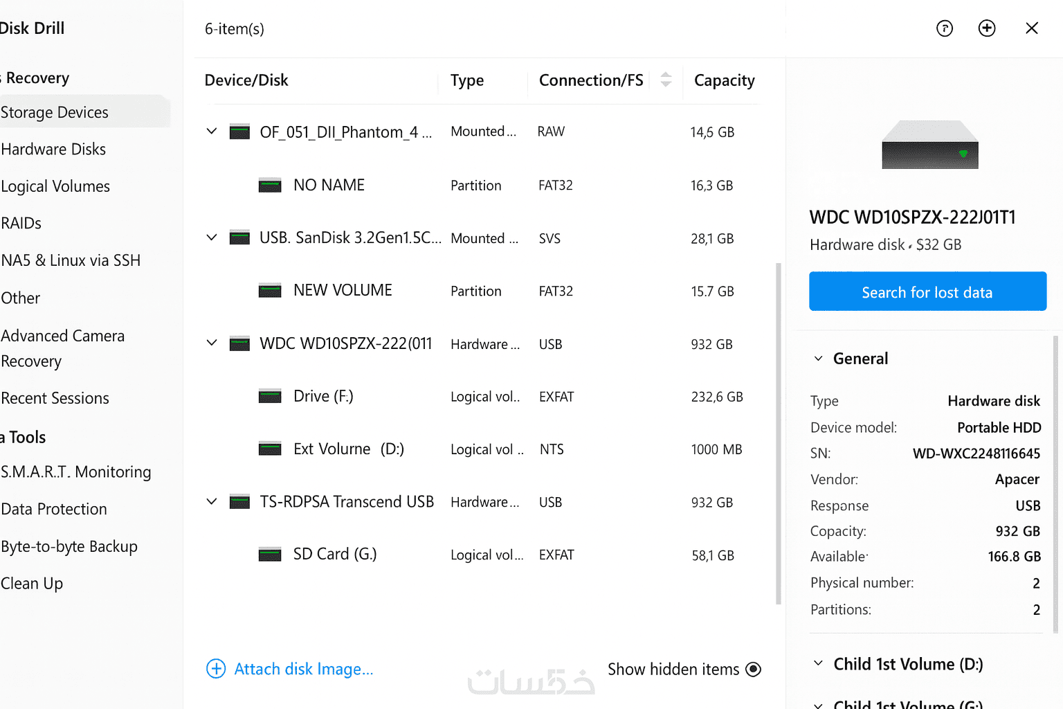
Task: Click the details panel vertical scrollbar
Action: (x=1055, y=483)
